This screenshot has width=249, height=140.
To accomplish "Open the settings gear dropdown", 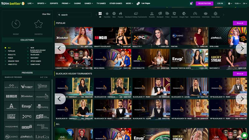I will click(230, 3).
